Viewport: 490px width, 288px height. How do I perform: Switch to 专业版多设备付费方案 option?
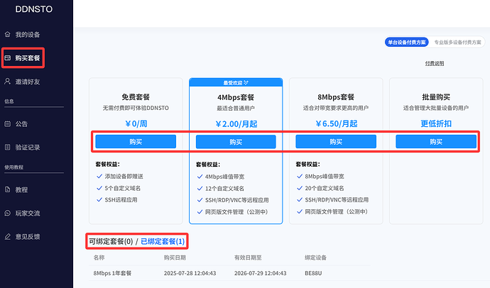pos(457,42)
